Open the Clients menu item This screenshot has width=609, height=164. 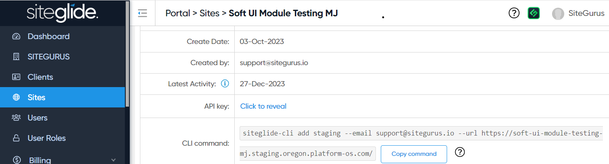40,77
